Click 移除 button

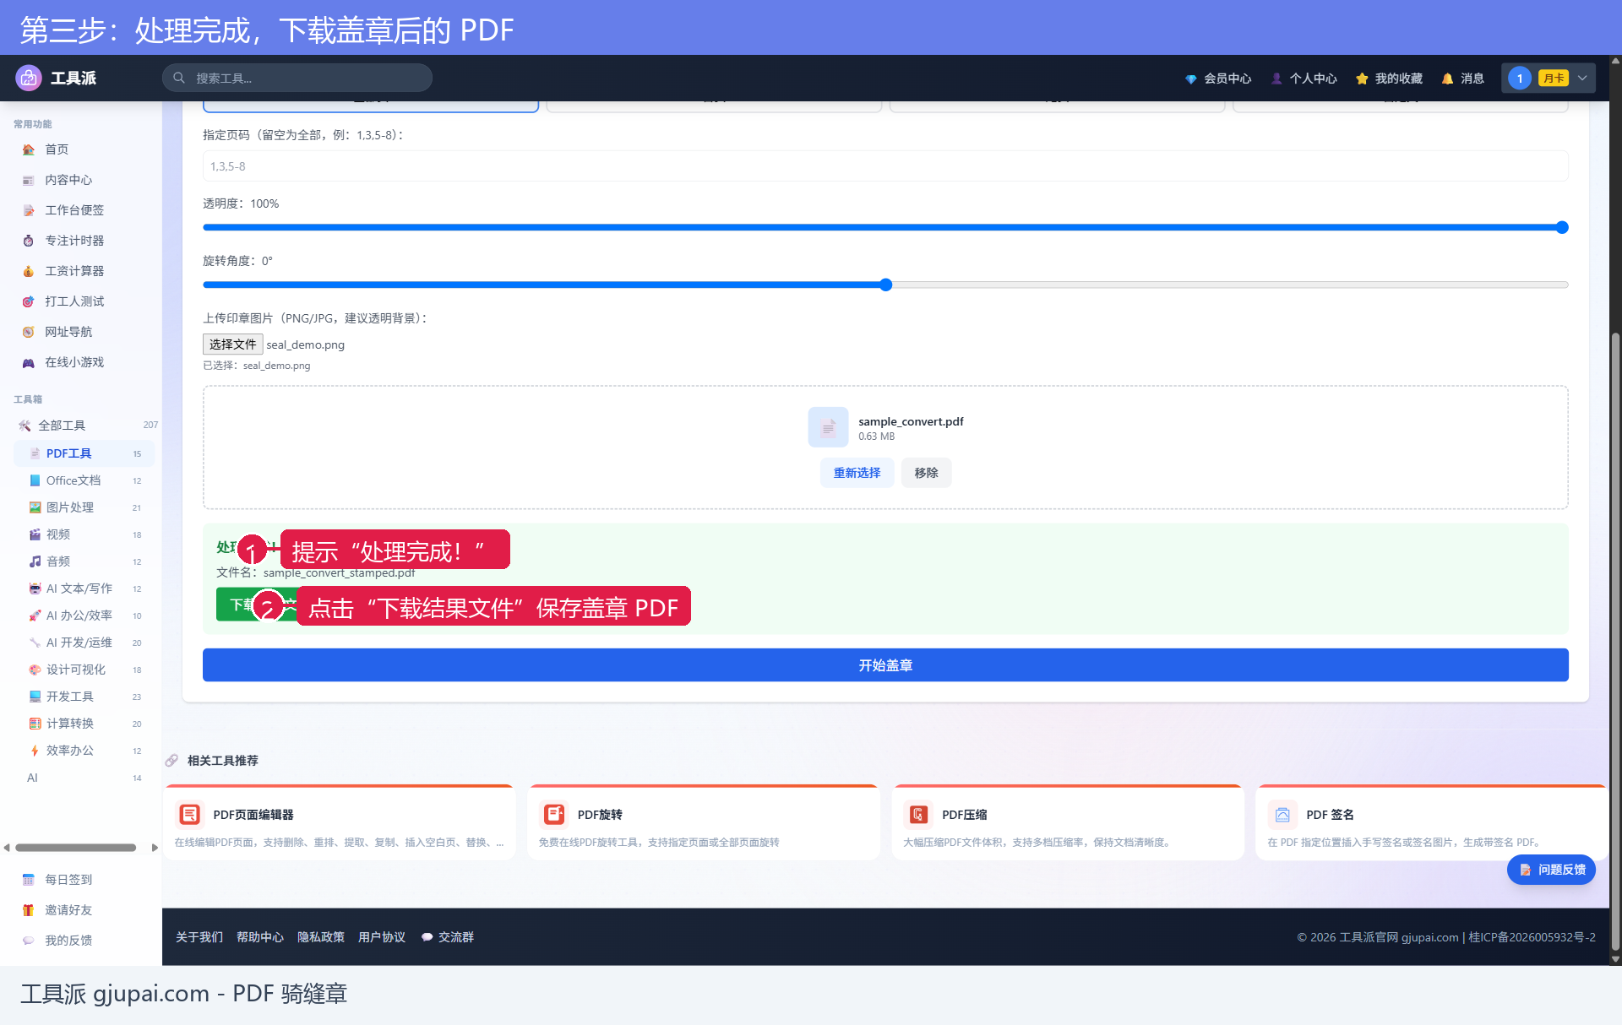(x=926, y=473)
